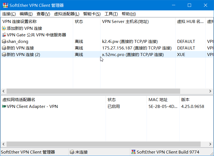Click the SoftEther app icon in title bar

click(5, 5)
